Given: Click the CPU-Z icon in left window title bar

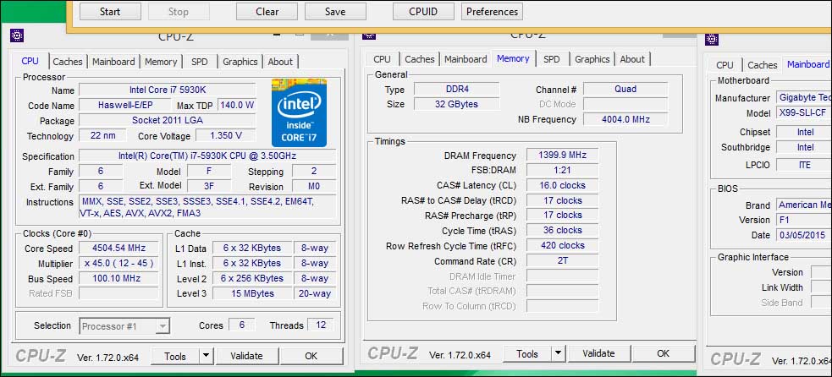Looking at the screenshot, I should point(17,36).
